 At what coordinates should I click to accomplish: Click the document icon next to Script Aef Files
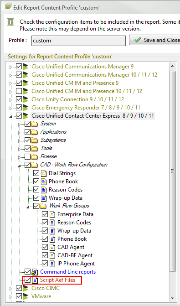35,280
